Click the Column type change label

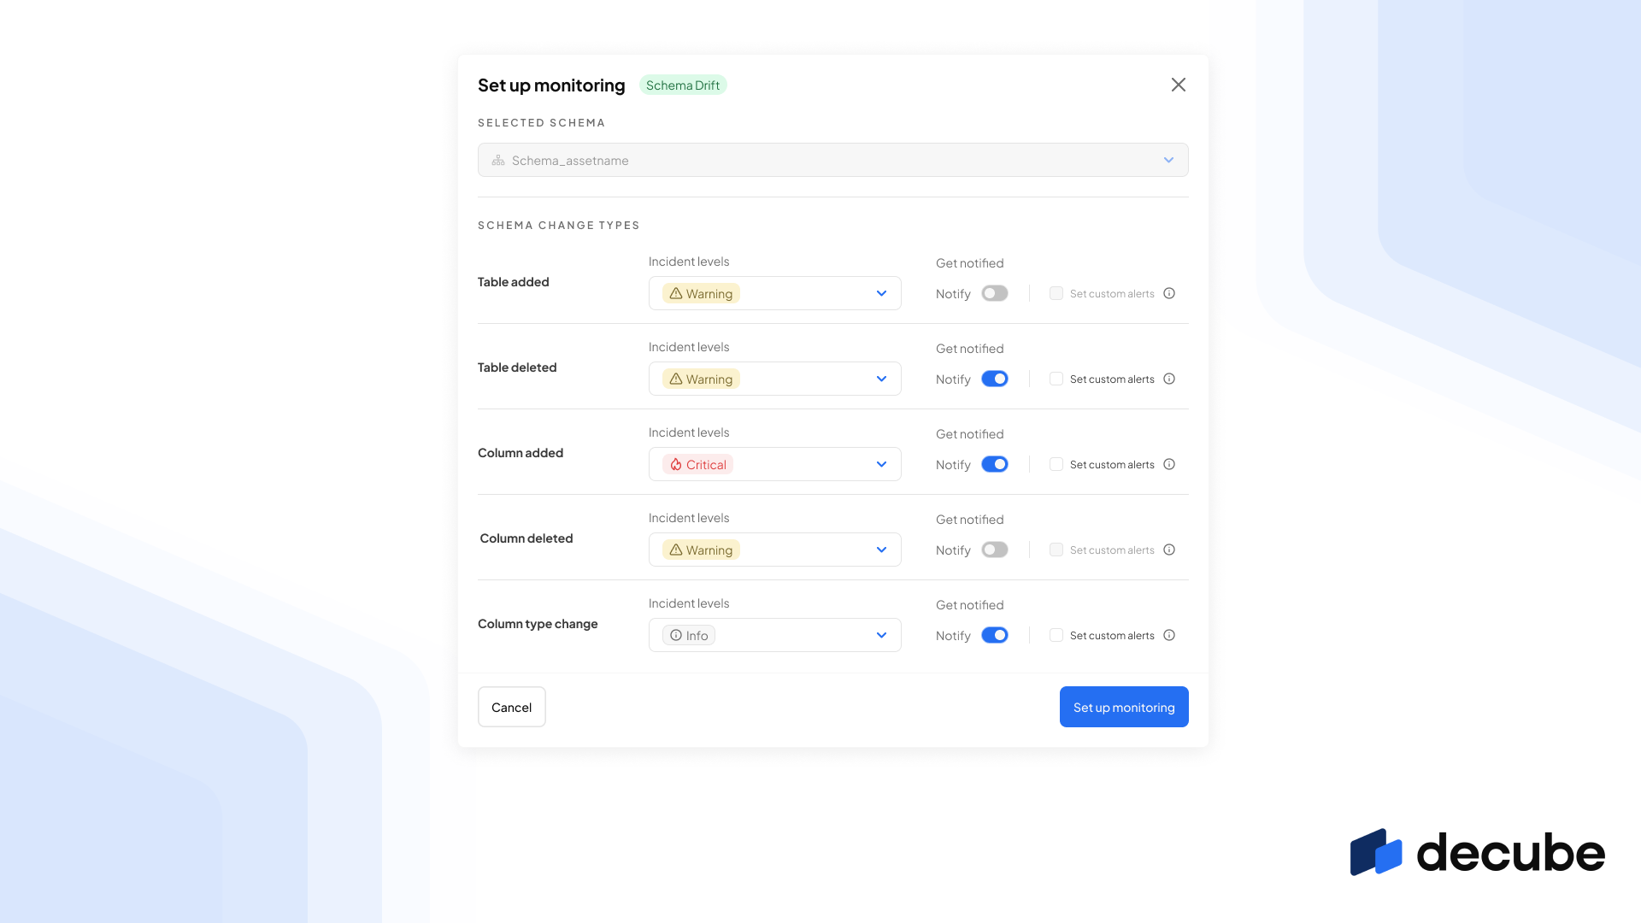click(538, 624)
